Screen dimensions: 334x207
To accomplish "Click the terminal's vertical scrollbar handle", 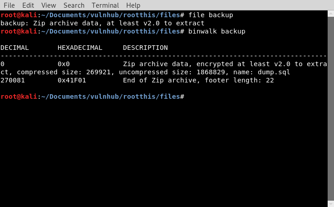I will pos(330,104).
